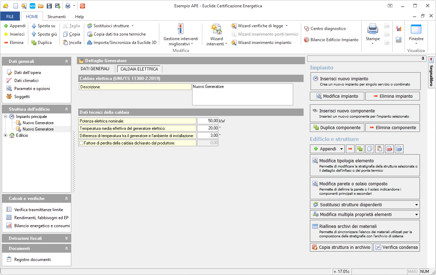The image size is (436, 275).
Task: Enable Fattore di perdita della caldaia checkbox
Action: [x=81, y=143]
